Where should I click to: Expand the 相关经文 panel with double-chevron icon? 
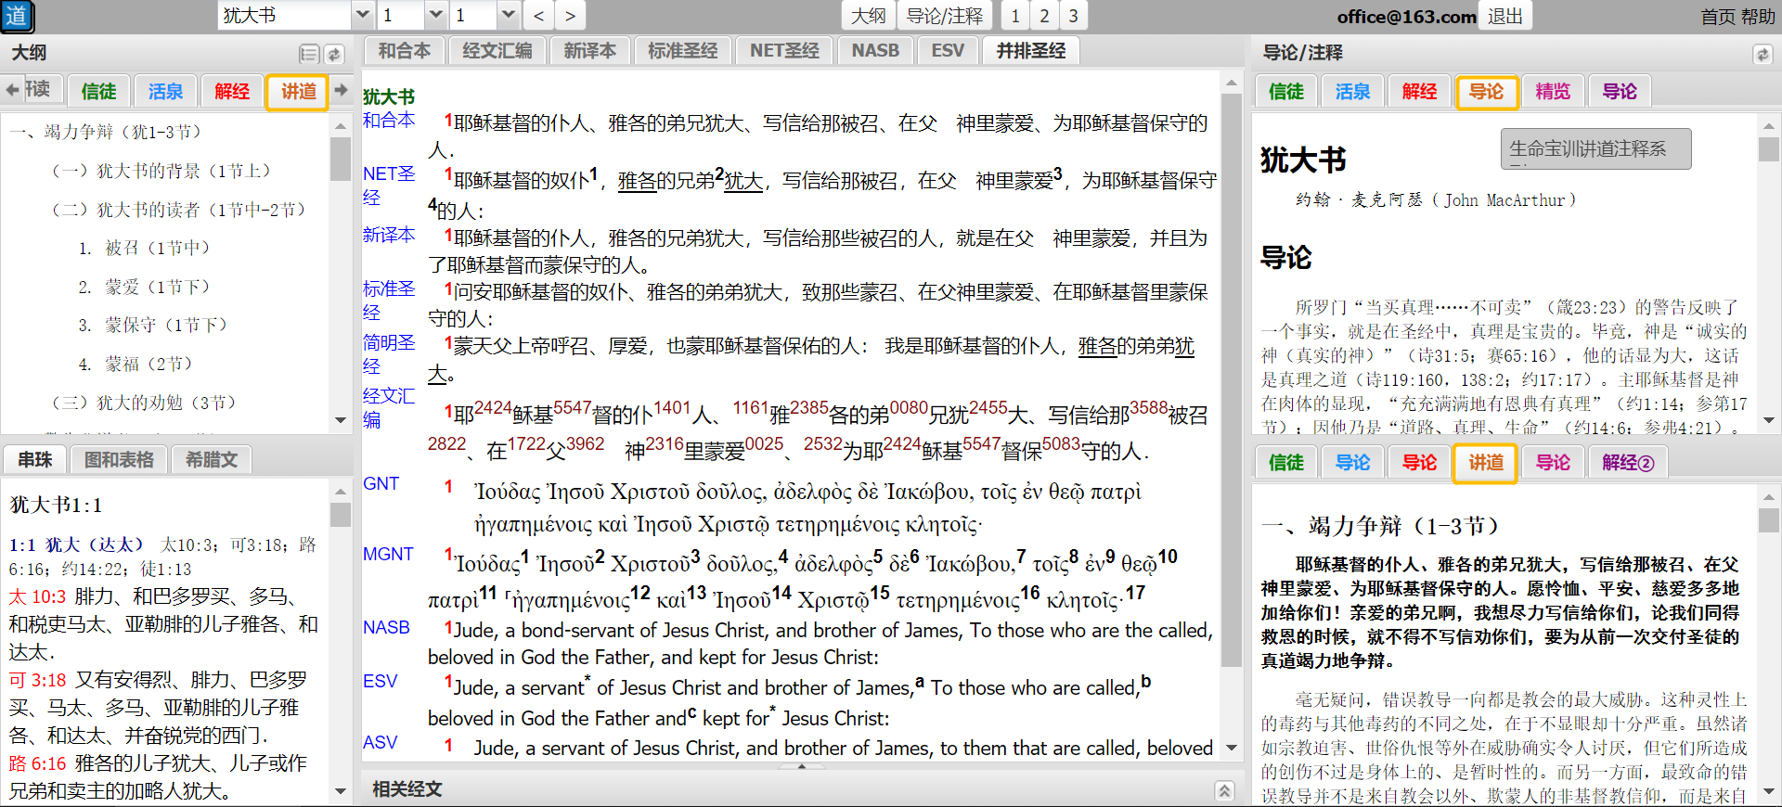1224,790
